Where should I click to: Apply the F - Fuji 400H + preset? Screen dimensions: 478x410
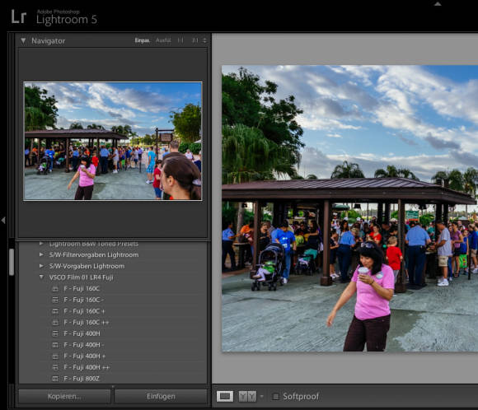click(x=85, y=356)
